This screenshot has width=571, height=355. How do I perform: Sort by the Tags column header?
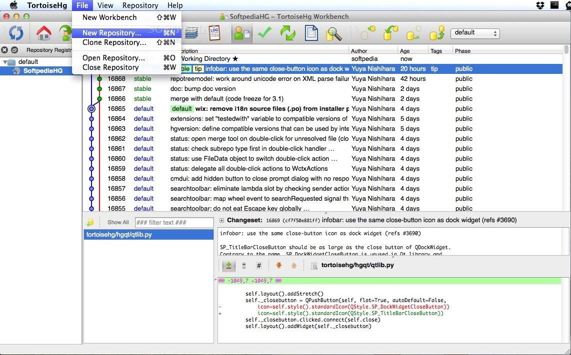[x=440, y=51]
